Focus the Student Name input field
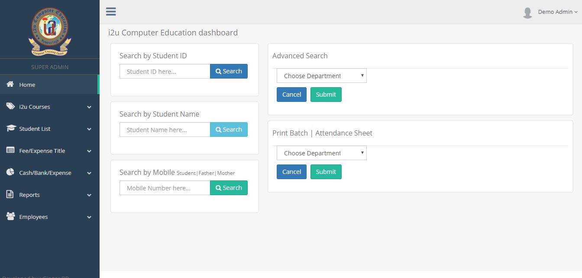 165,130
